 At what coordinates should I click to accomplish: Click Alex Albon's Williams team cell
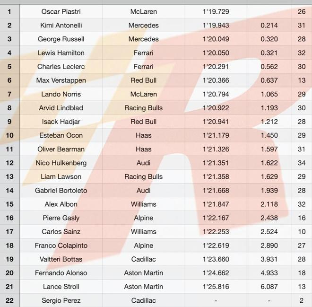pos(143,204)
